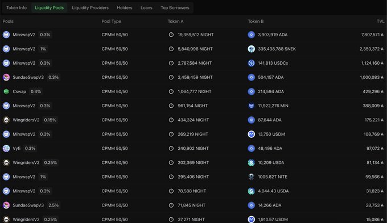
Task: Click Minswap icon in SNEK pool row
Action: (6, 49)
